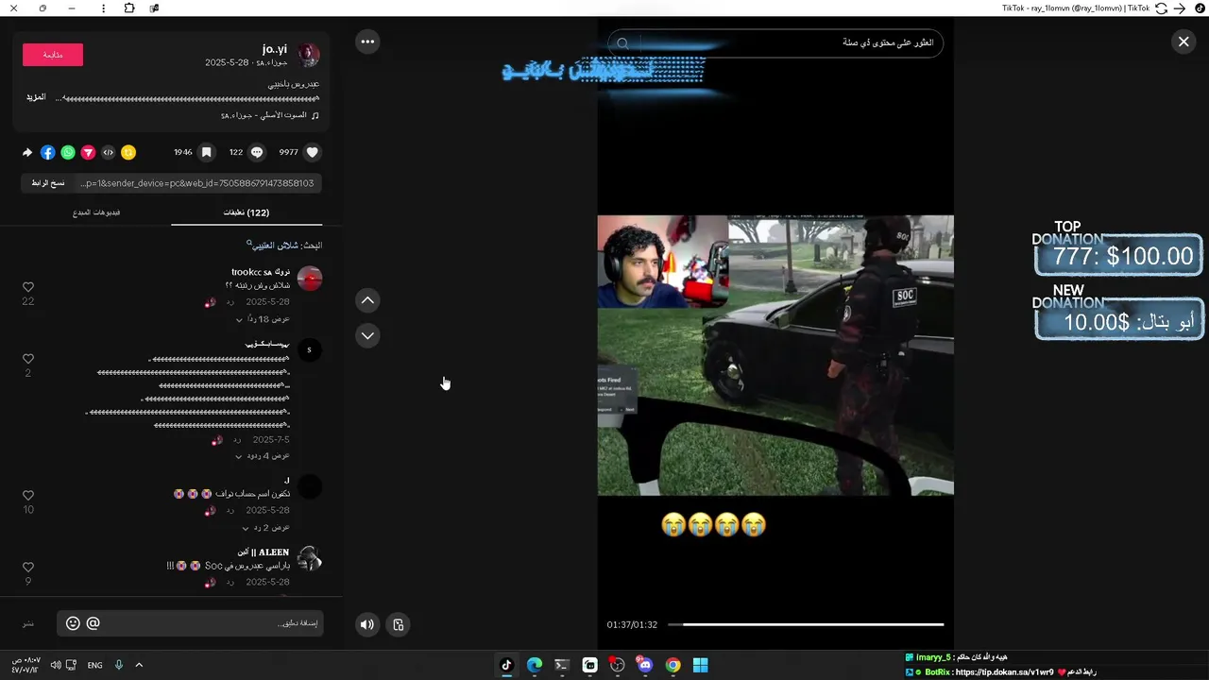Open Google Chrome from taskbar
1209x680 pixels.
tap(673, 665)
